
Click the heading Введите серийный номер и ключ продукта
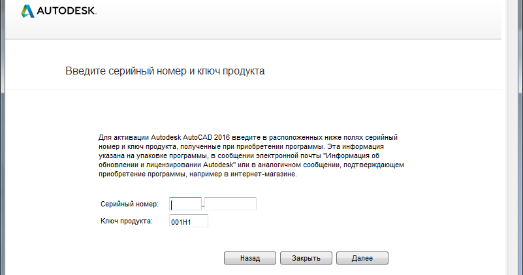(x=165, y=71)
